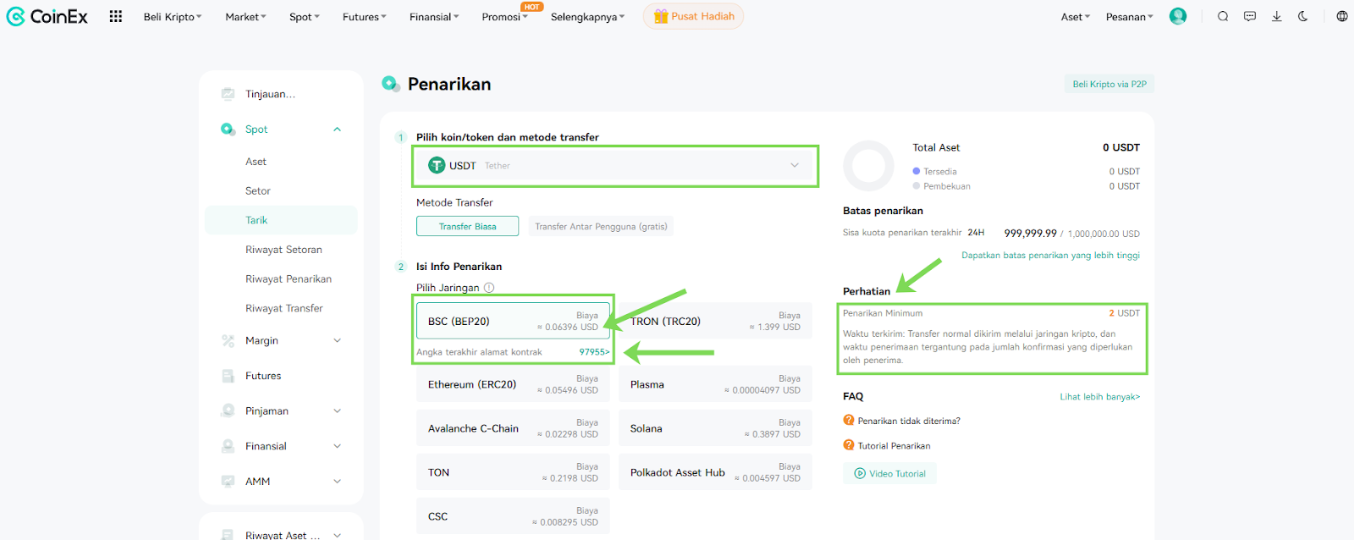Click the Video Tutorial button

tap(889, 473)
